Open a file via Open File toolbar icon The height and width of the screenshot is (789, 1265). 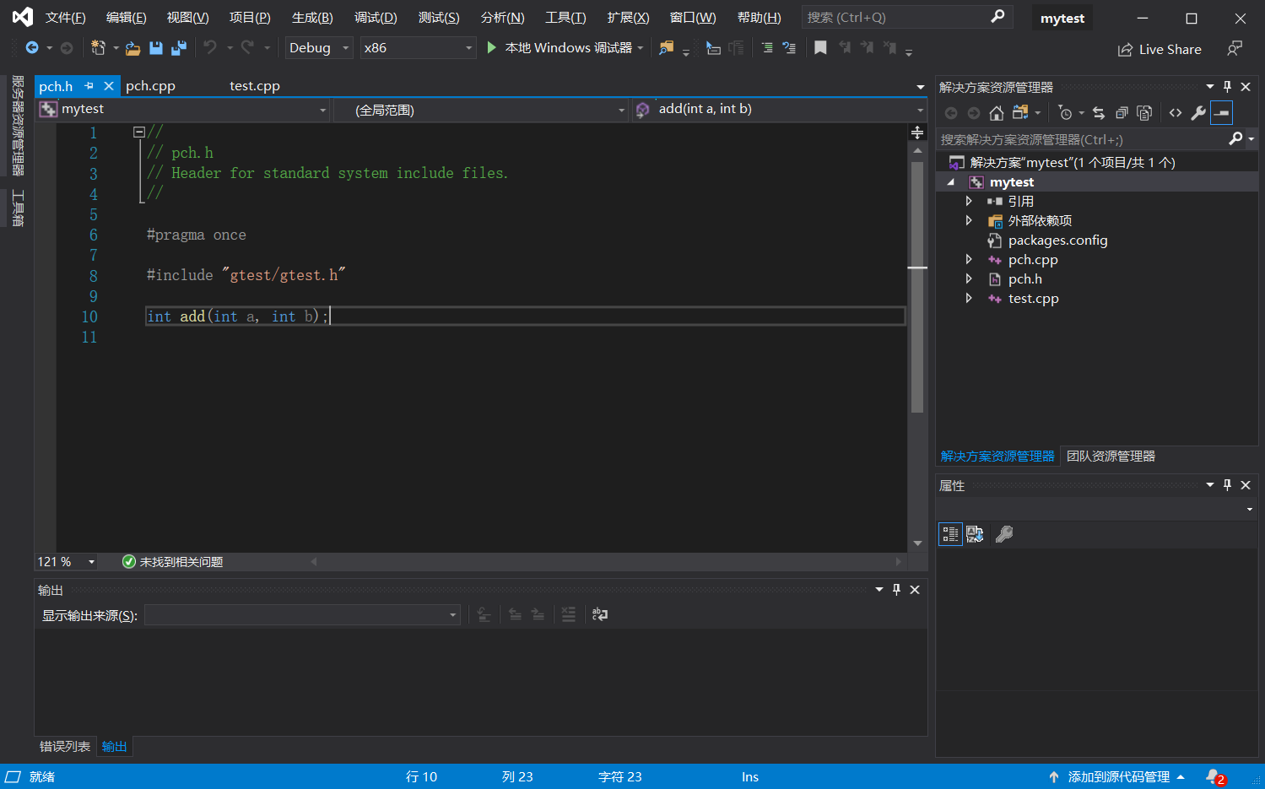point(132,48)
